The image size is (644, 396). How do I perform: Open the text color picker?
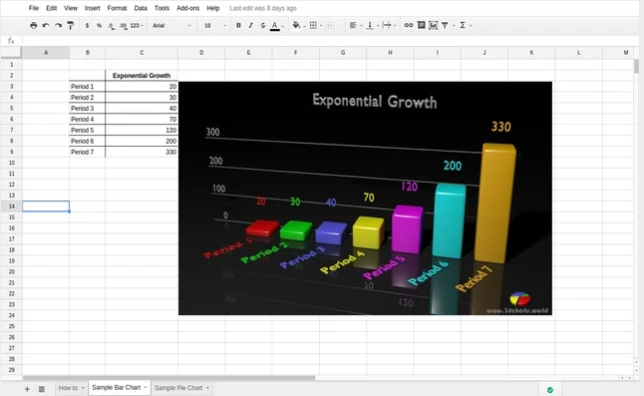click(277, 26)
